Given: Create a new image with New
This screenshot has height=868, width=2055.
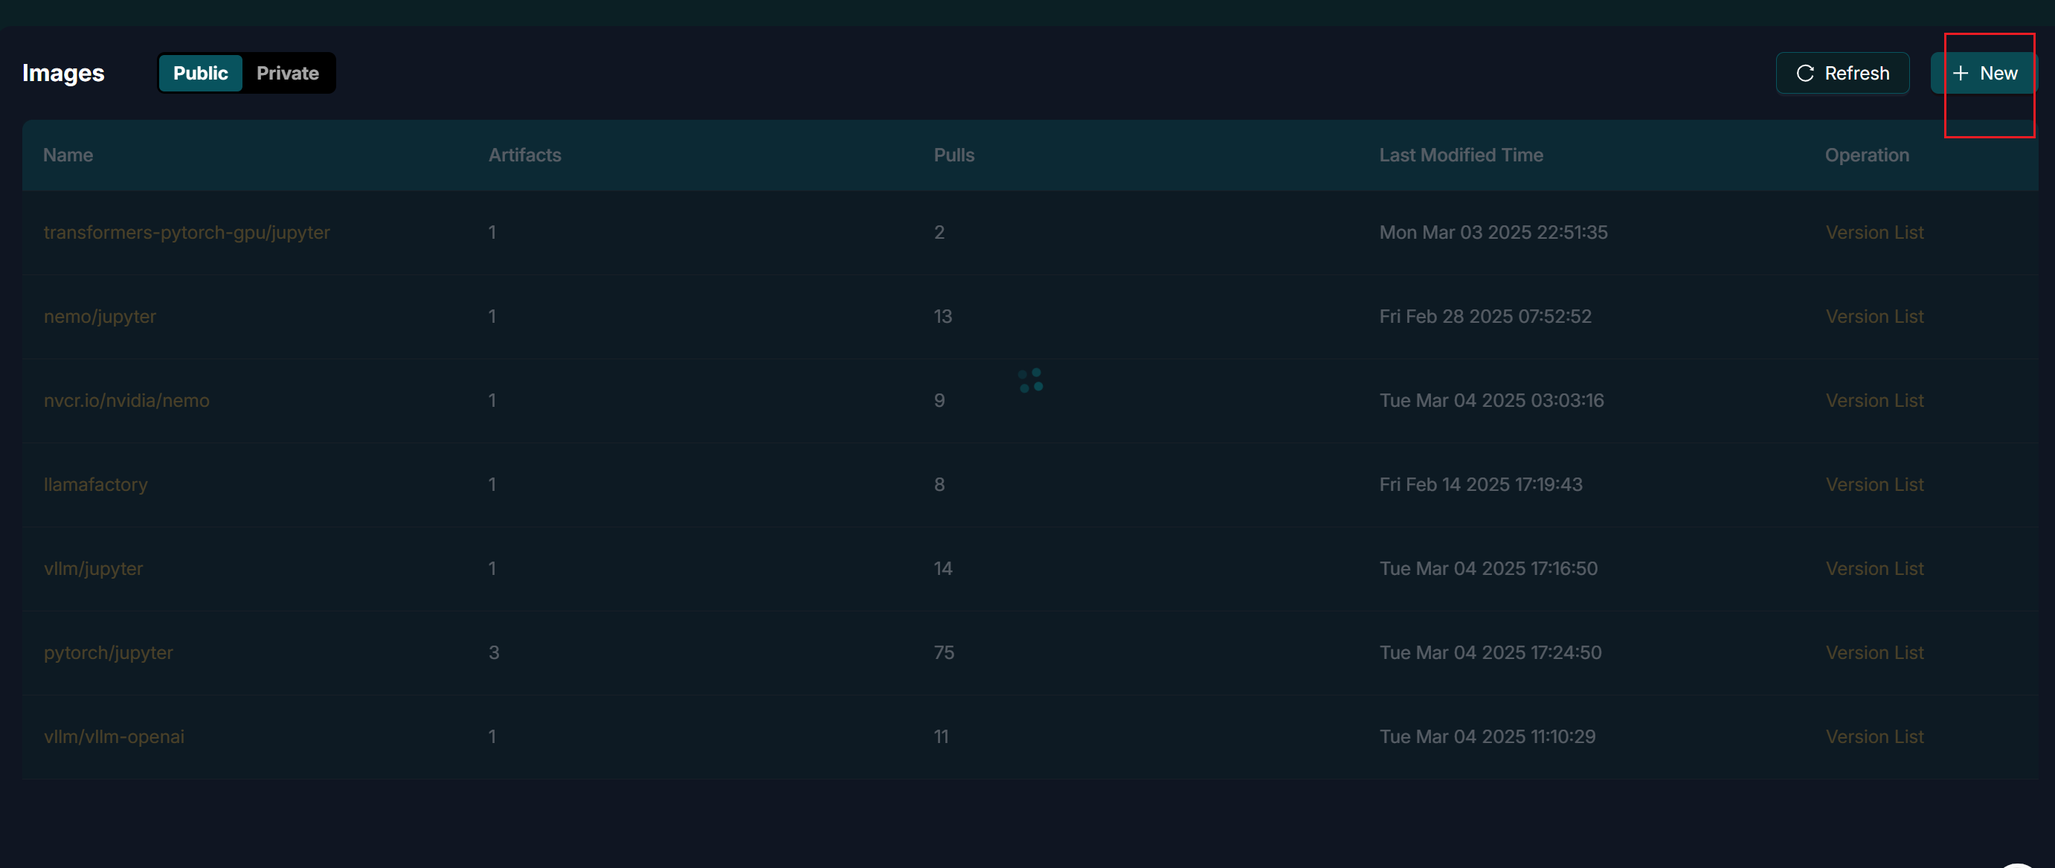Looking at the screenshot, I should click(1984, 74).
